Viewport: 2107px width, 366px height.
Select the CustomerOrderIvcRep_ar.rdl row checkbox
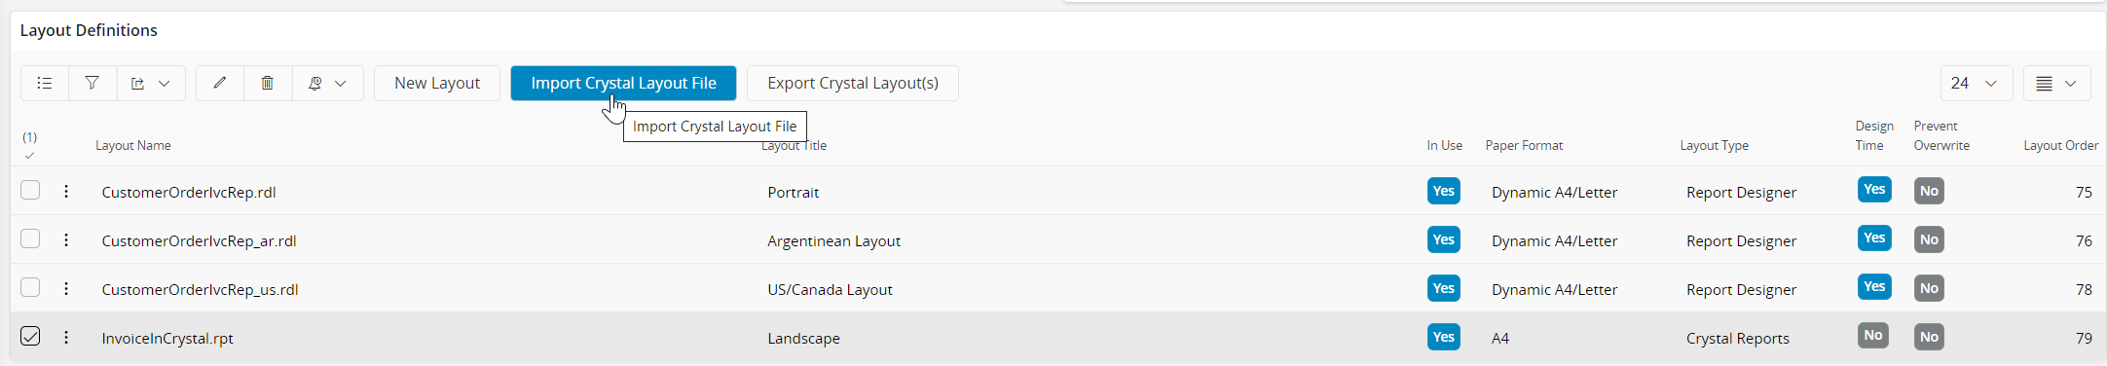click(30, 238)
